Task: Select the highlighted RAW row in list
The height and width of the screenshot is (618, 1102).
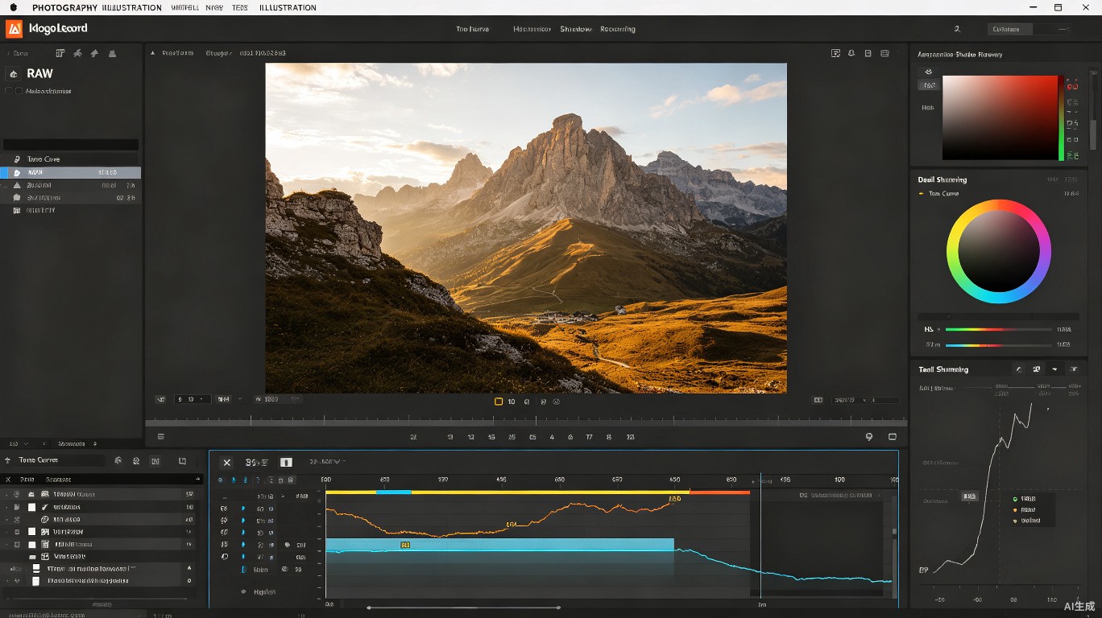Action: coord(70,172)
